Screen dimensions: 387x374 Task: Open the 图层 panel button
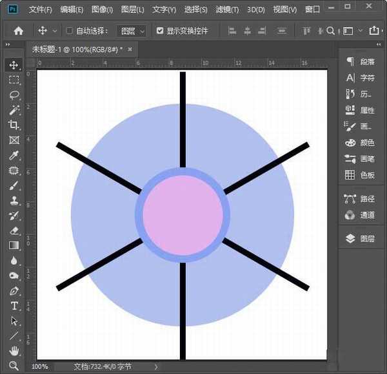(360, 238)
